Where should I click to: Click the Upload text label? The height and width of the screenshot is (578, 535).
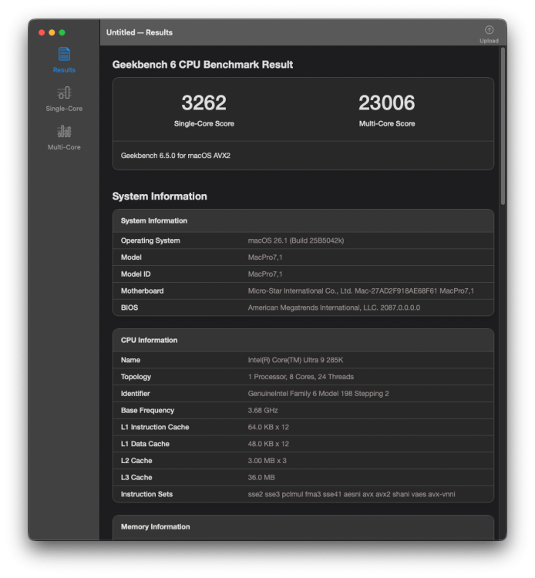[x=489, y=41]
